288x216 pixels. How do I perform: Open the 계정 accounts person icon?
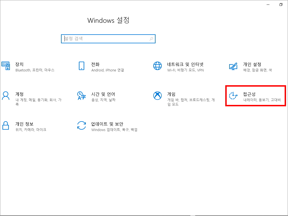[6, 96]
